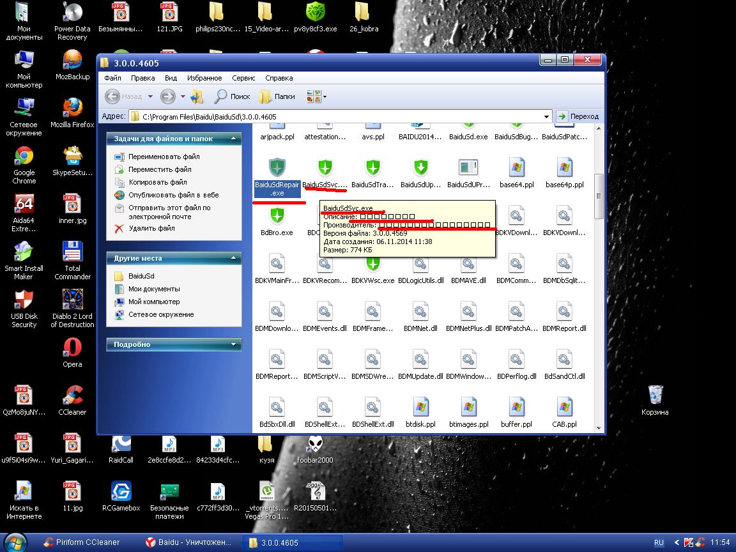
Task: Select the BaiduSdTra... green shield file
Action: [x=372, y=167]
